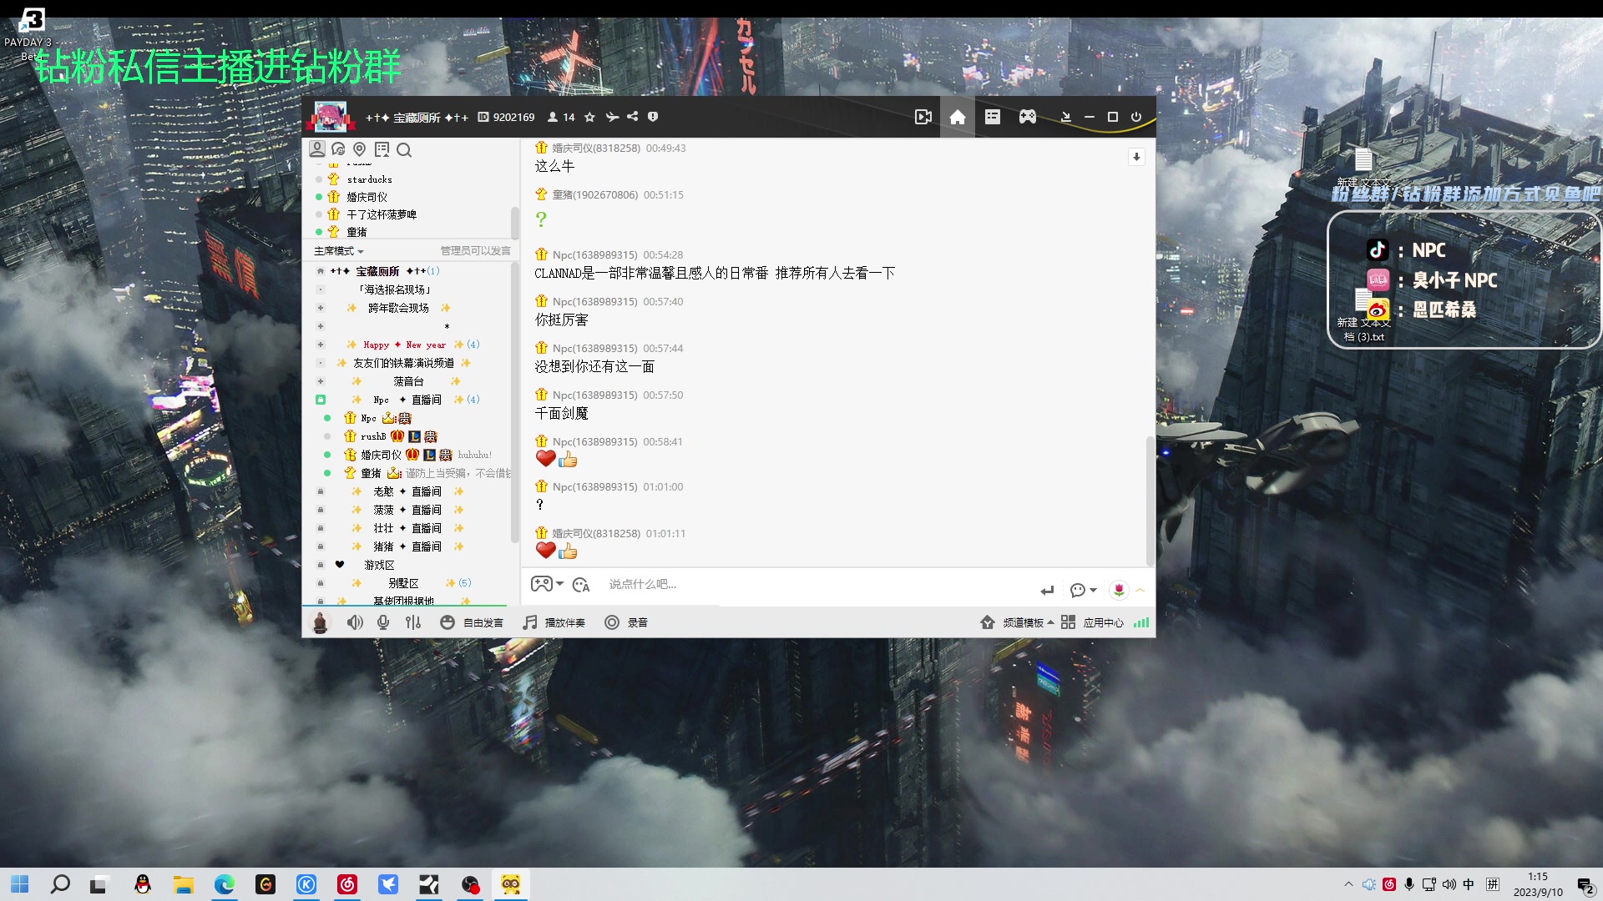1603x901 pixels.
Task: Click the share channel icon
Action: (633, 117)
